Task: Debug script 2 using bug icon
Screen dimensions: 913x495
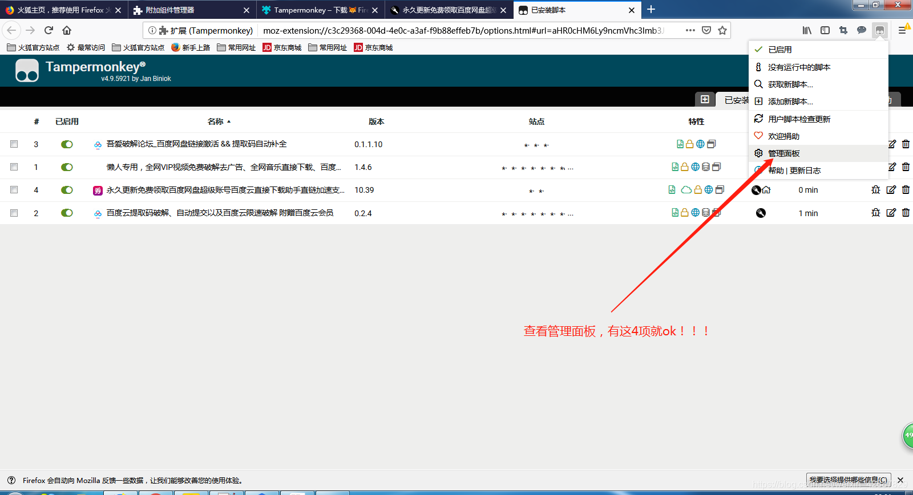Action: [x=876, y=213]
